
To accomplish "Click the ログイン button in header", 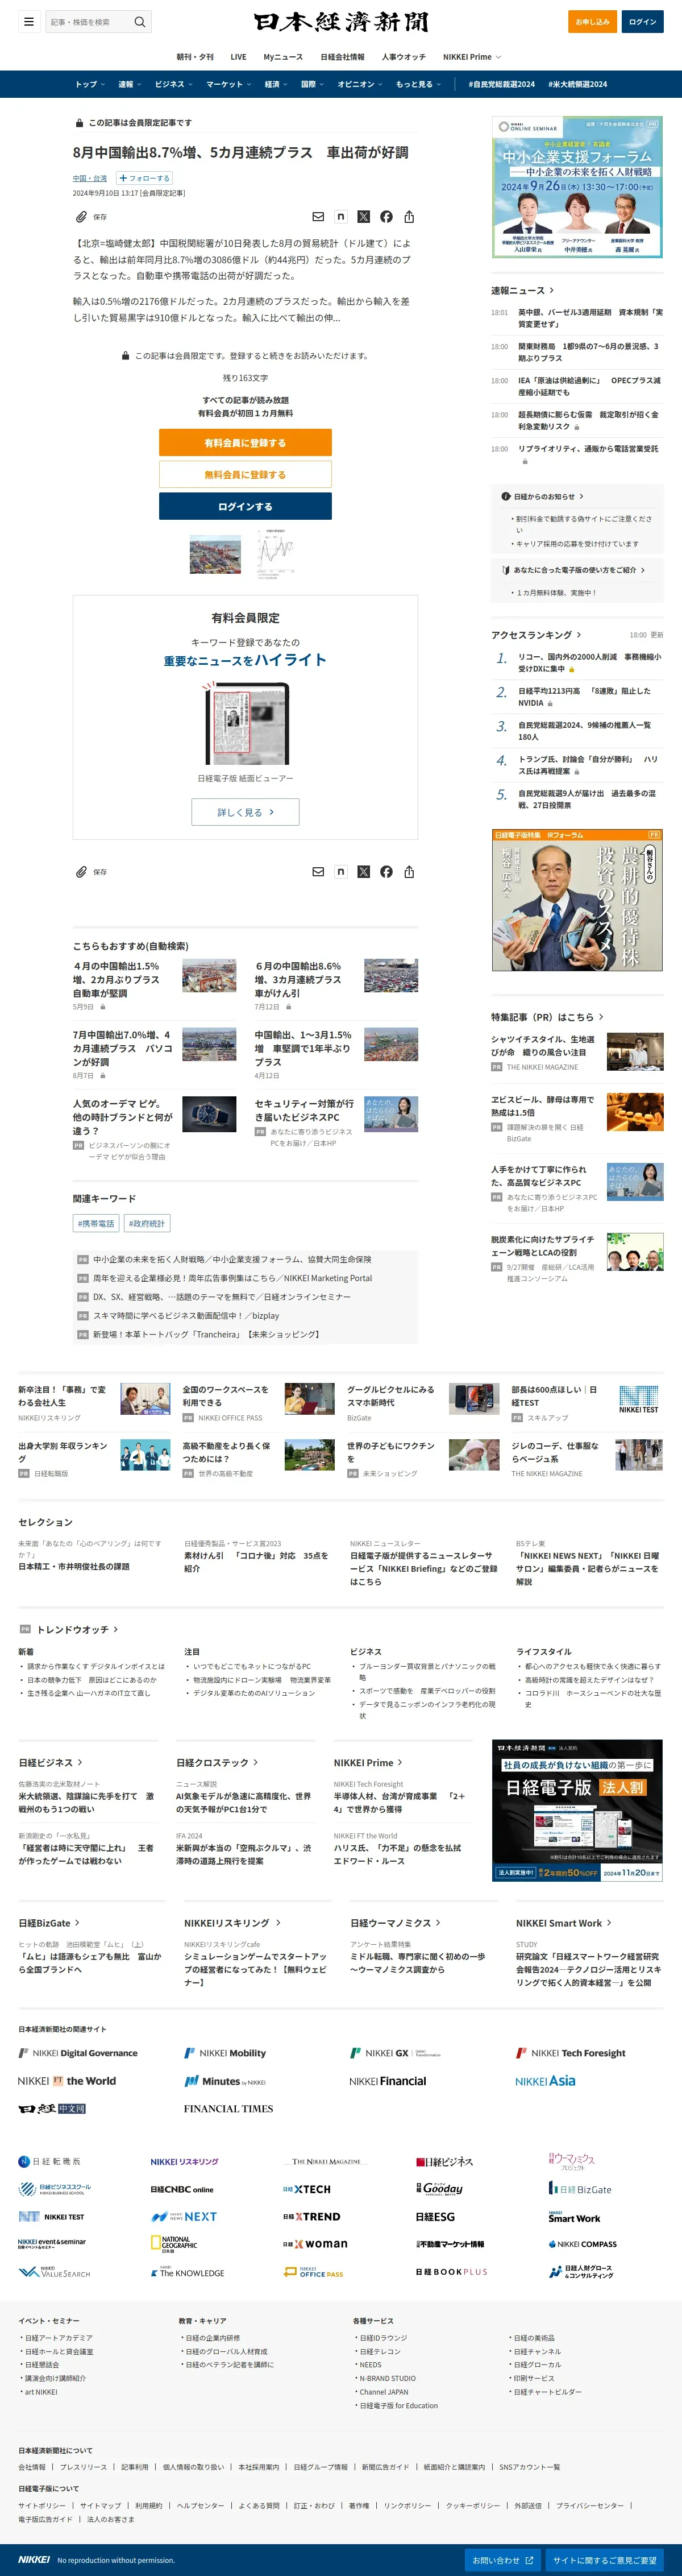I will (x=642, y=22).
